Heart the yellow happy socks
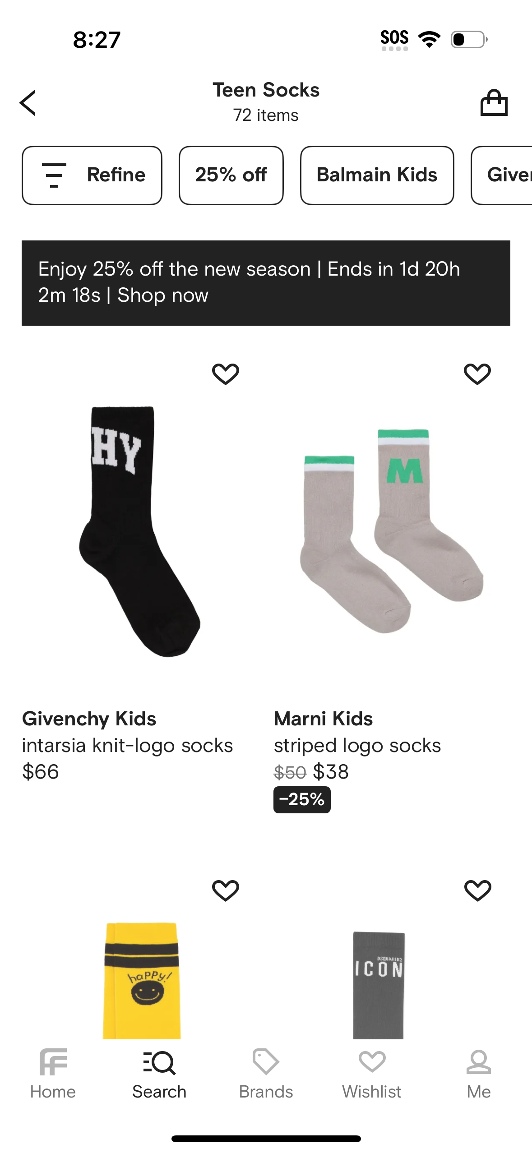This screenshot has height=1153, width=532. click(226, 890)
